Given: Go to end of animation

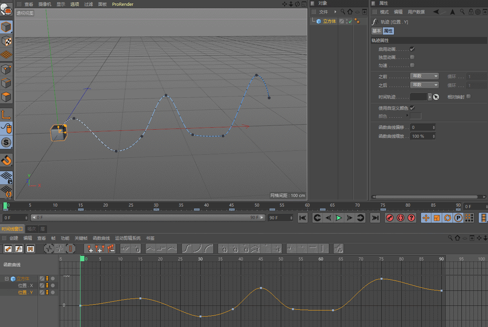Looking at the screenshot, I should (x=375, y=218).
